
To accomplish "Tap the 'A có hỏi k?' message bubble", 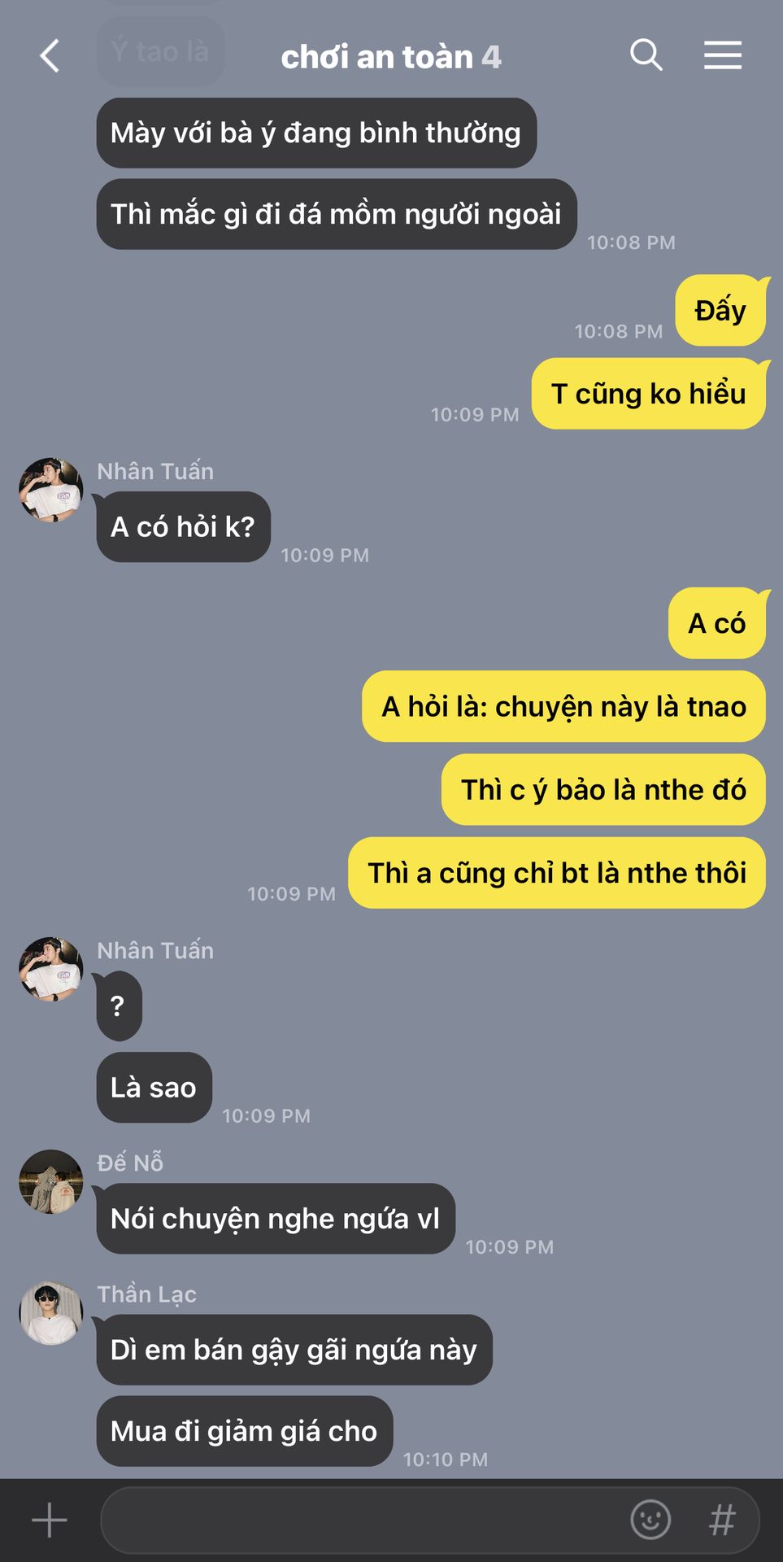I will (x=184, y=527).
